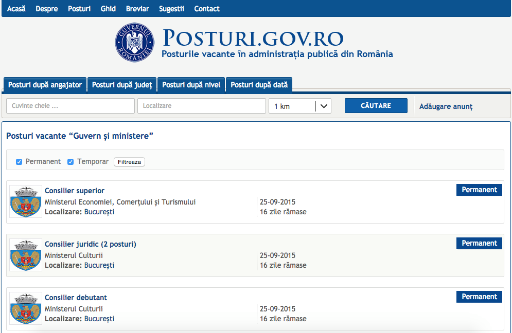This screenshot has width=512, height=333.
Task: Click the site subtitle Posturile vacante text
Action: 277,54
